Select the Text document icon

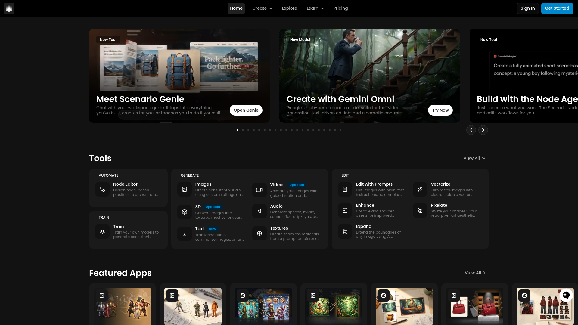(x=185, y=234)
